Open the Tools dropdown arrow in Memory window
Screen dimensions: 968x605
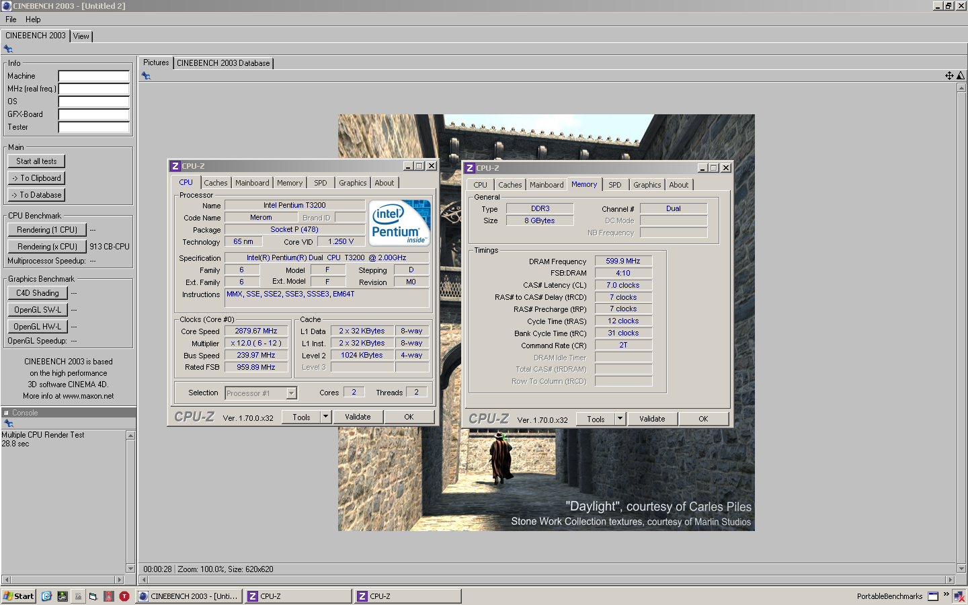tap(620, 419)
